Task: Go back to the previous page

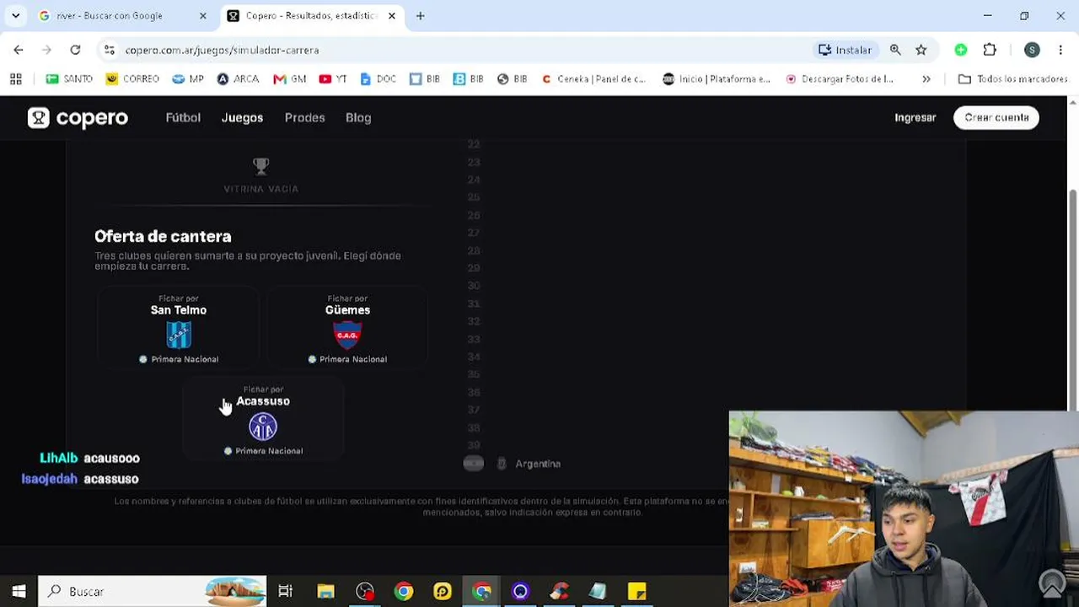Action: (x=19, y=50)
